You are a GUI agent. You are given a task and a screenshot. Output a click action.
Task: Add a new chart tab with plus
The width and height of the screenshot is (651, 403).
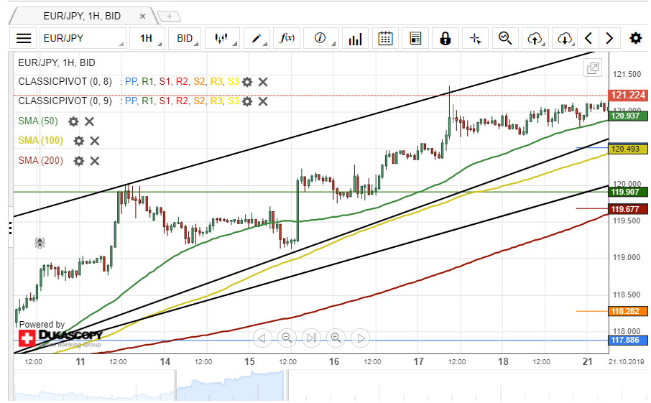pos(170,17)
